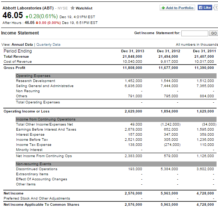Click the Others row label

point(21,96)
